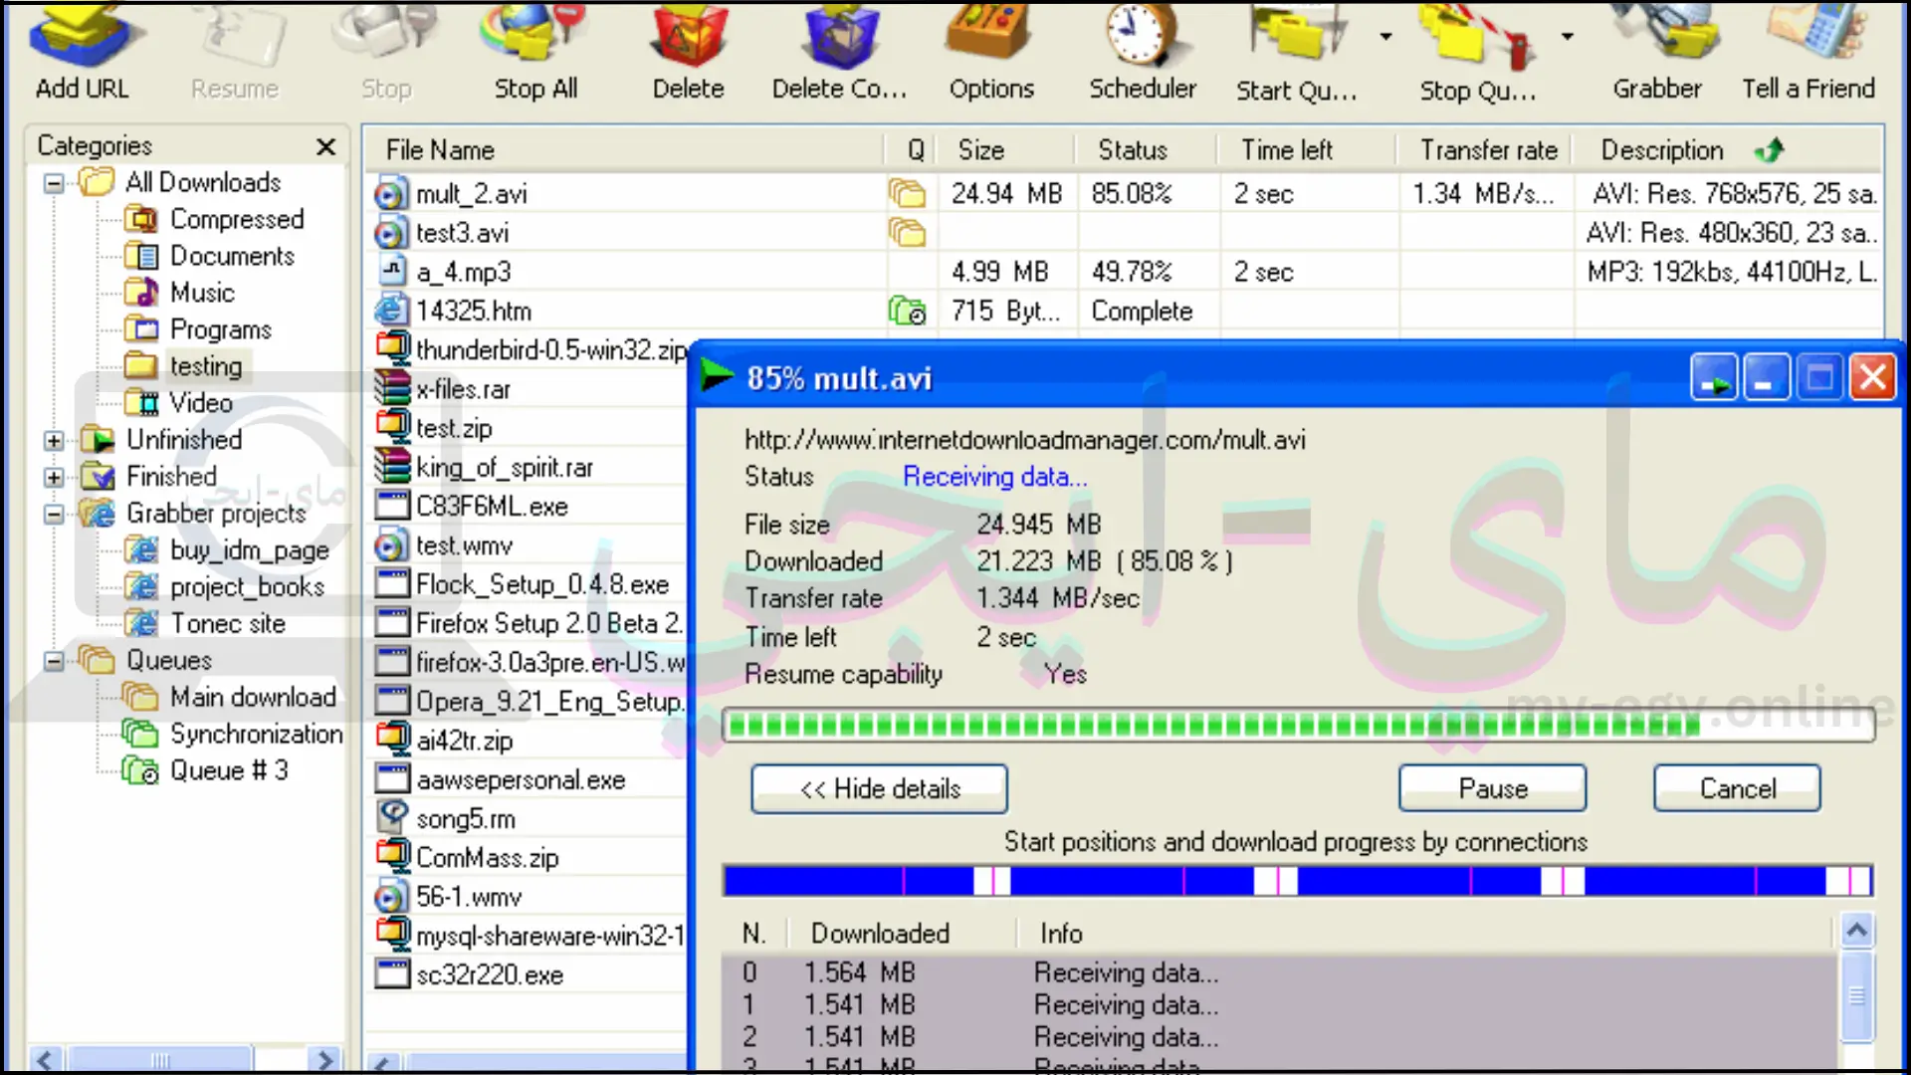Screen dimensions: 1911x1075
Task: Click the Stop Queue toolbar icon
Action: coord(1477,50)
